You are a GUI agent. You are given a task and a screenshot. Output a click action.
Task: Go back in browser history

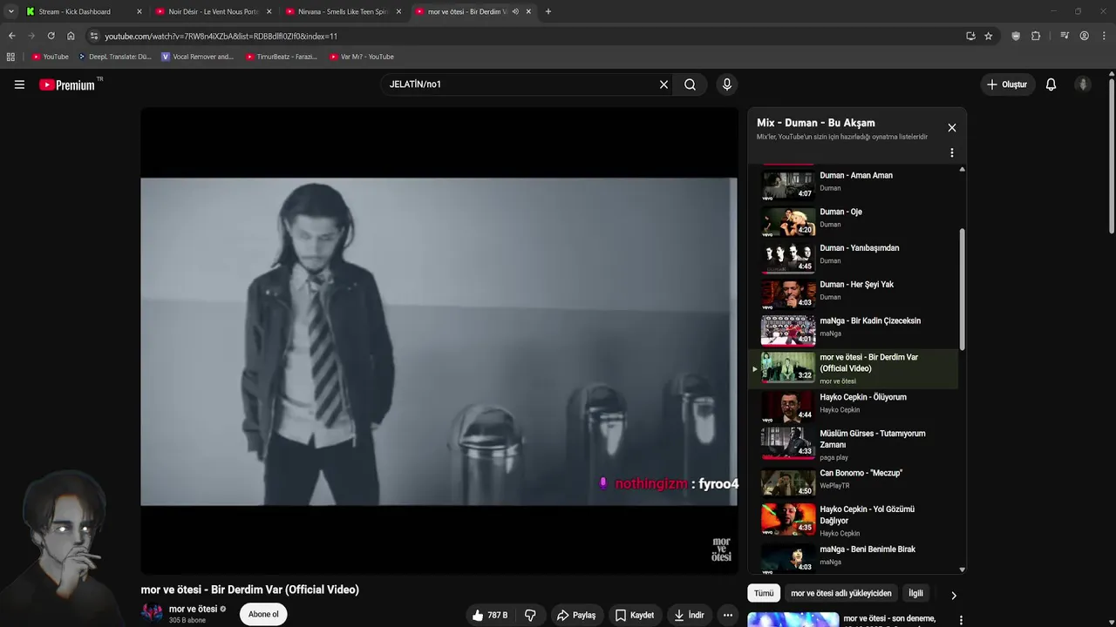(x=11, y=36)
